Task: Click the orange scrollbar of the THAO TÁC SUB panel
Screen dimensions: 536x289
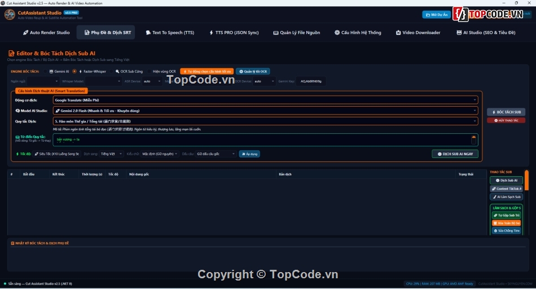Action: 526,180
